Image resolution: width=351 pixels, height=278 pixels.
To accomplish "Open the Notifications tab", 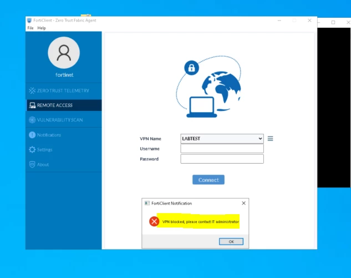I will [x=64, y=135].
